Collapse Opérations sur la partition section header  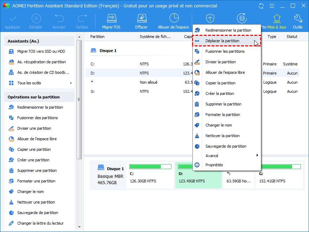39,97
